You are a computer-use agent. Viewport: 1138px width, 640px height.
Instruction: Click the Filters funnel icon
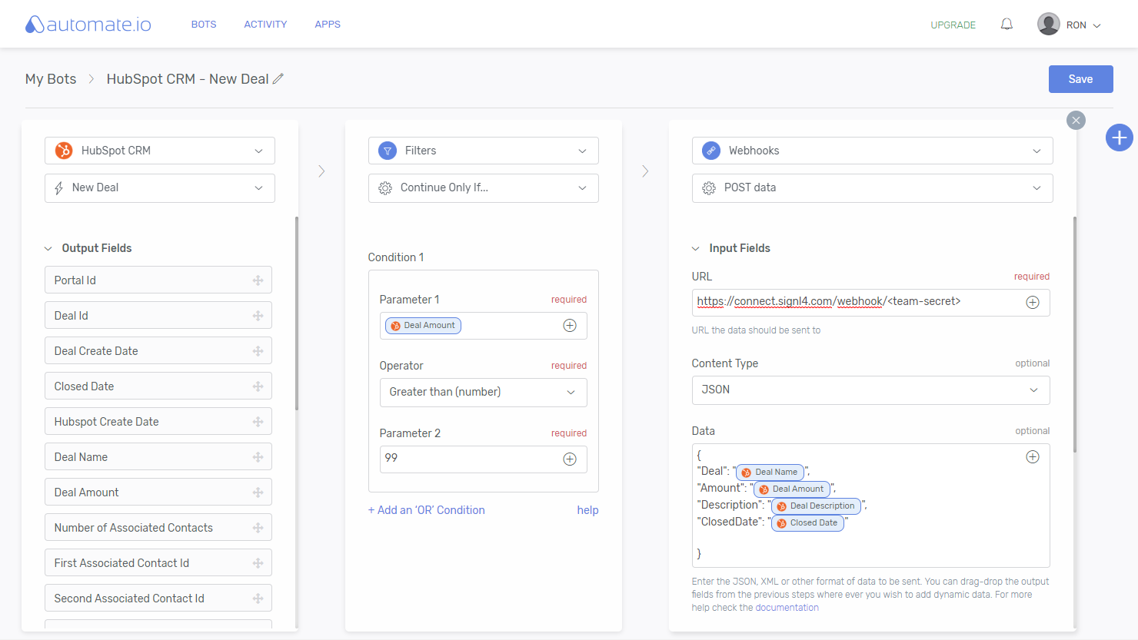click(x=388, y=151)
